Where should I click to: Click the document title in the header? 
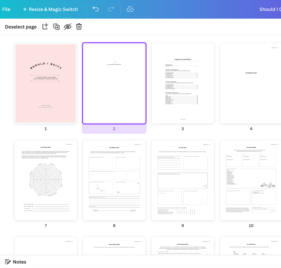click(x=270, y=9)
